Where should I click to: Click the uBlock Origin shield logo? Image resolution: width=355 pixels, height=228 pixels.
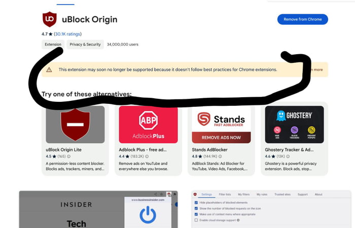tap(50, 19)
